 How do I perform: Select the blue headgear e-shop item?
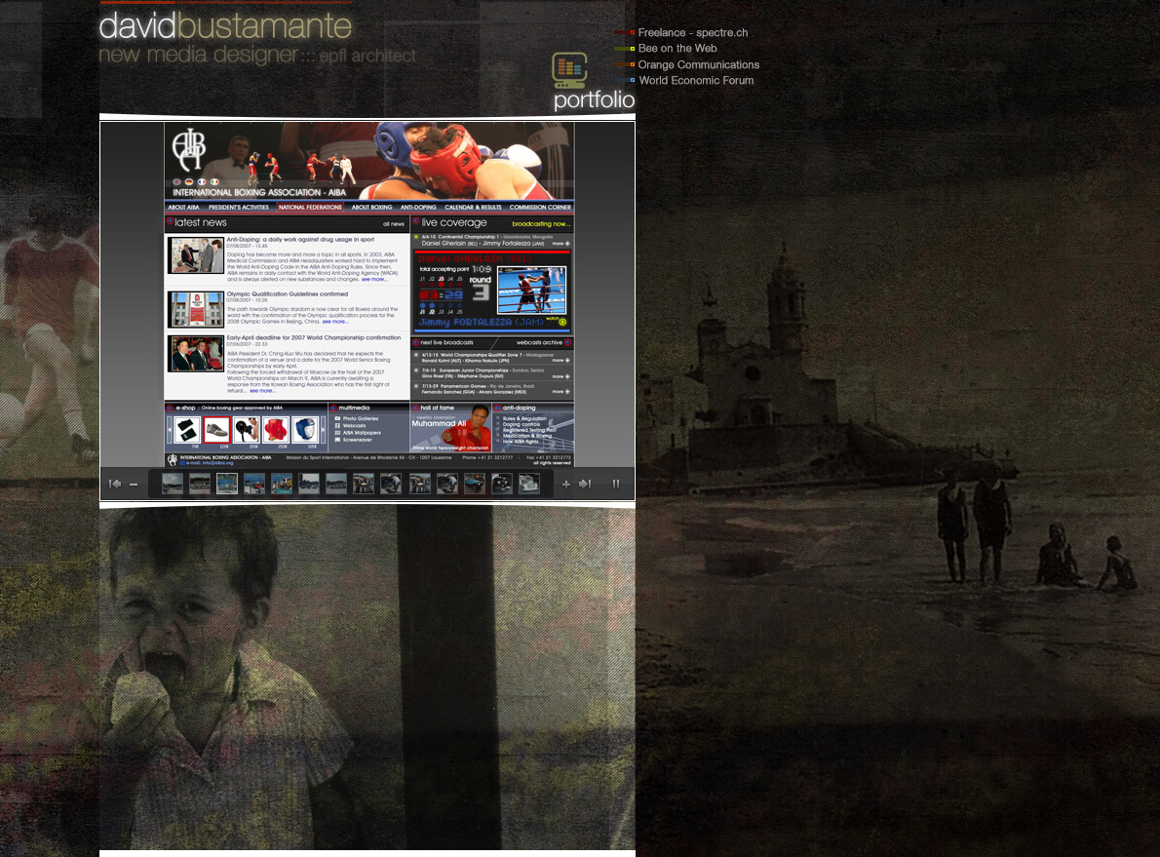[x=305, y=430]
